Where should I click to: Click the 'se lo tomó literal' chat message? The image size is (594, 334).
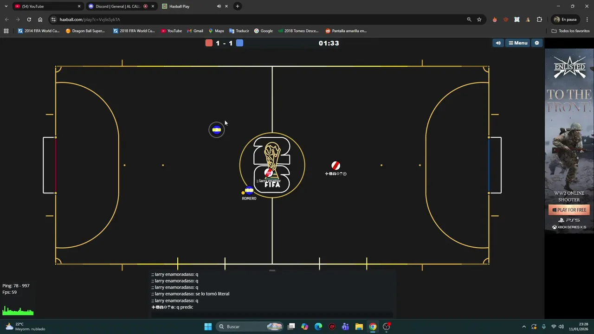point(190,294)
